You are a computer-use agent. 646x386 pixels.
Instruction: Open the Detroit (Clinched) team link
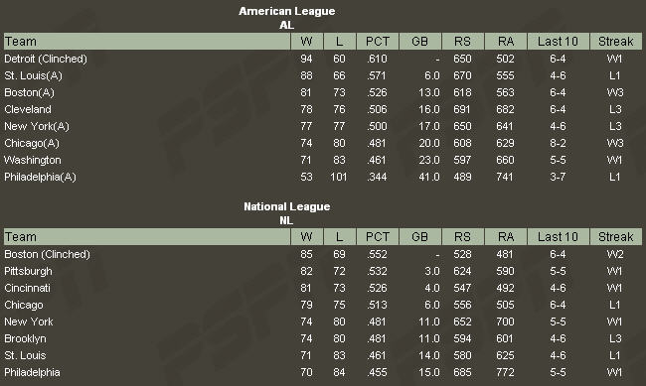click(46, 59)
